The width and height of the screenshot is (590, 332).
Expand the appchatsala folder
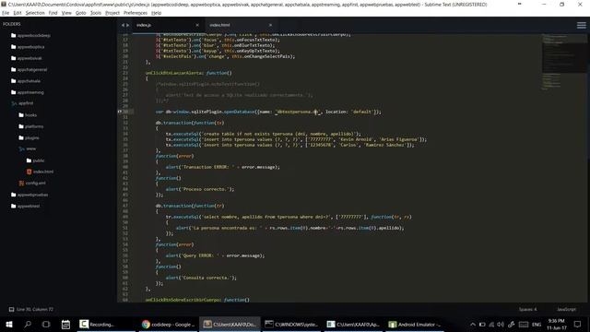pyautogui.click(x=26, y=81)
